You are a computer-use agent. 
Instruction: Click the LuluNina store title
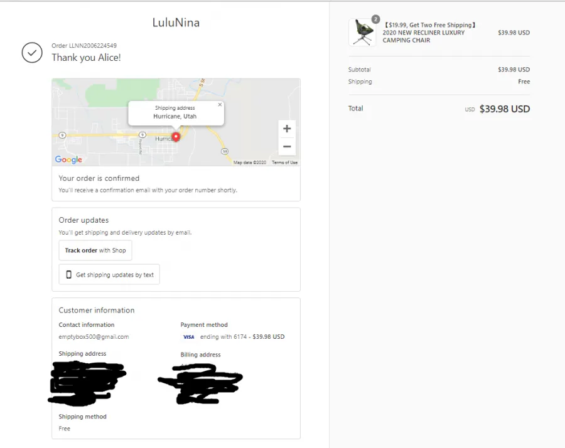(x=176, y=23)
